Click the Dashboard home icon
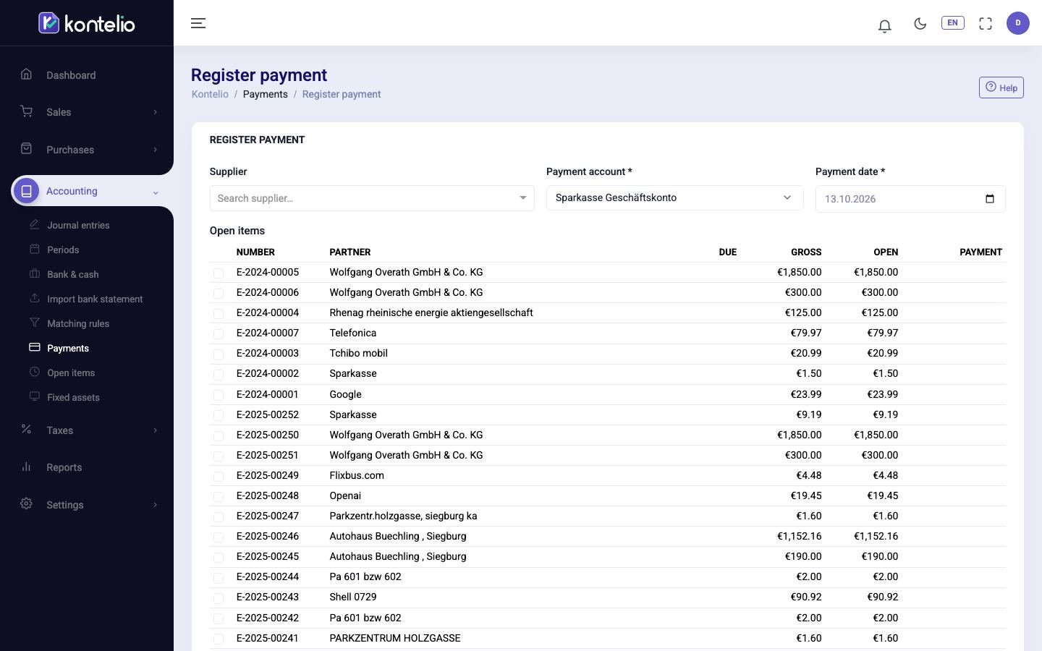This screenshot has width=1042, height=651. (x=26, y=74)
